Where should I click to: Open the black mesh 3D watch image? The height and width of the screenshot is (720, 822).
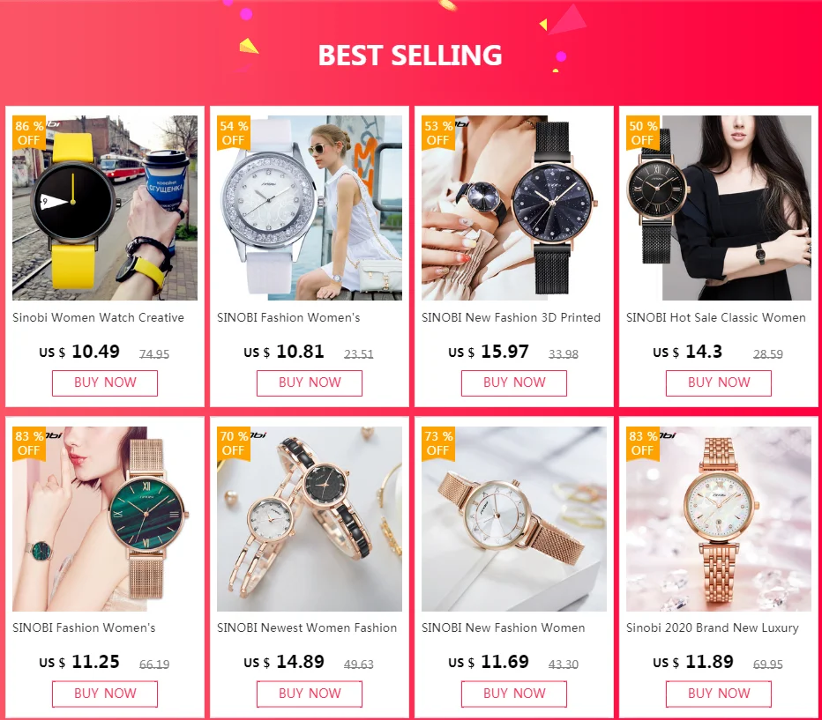click(x=514, y=208)
